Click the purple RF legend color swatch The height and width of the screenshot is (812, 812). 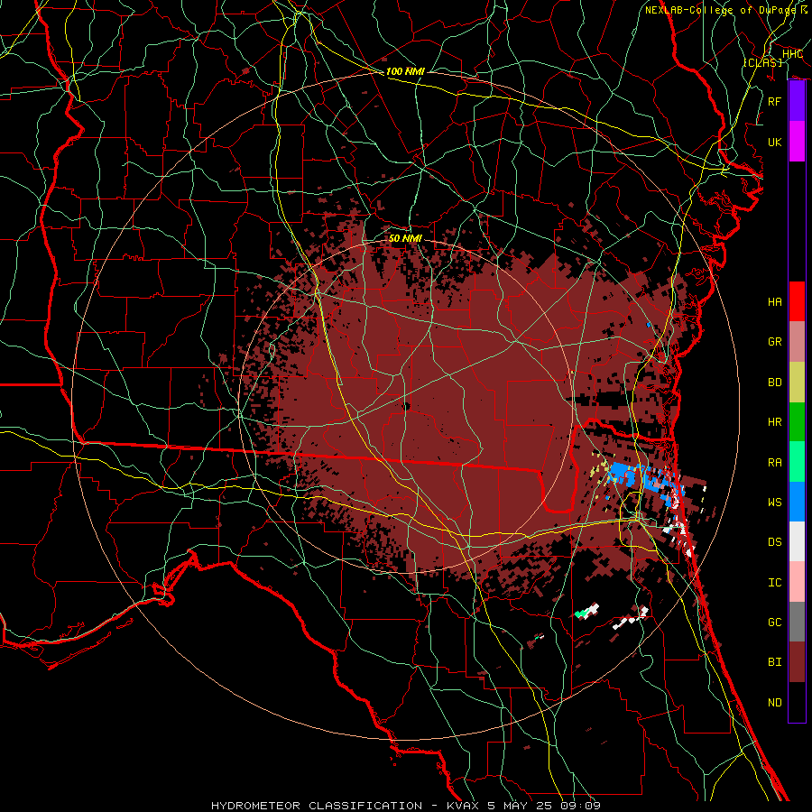click(x=797, y=101)
